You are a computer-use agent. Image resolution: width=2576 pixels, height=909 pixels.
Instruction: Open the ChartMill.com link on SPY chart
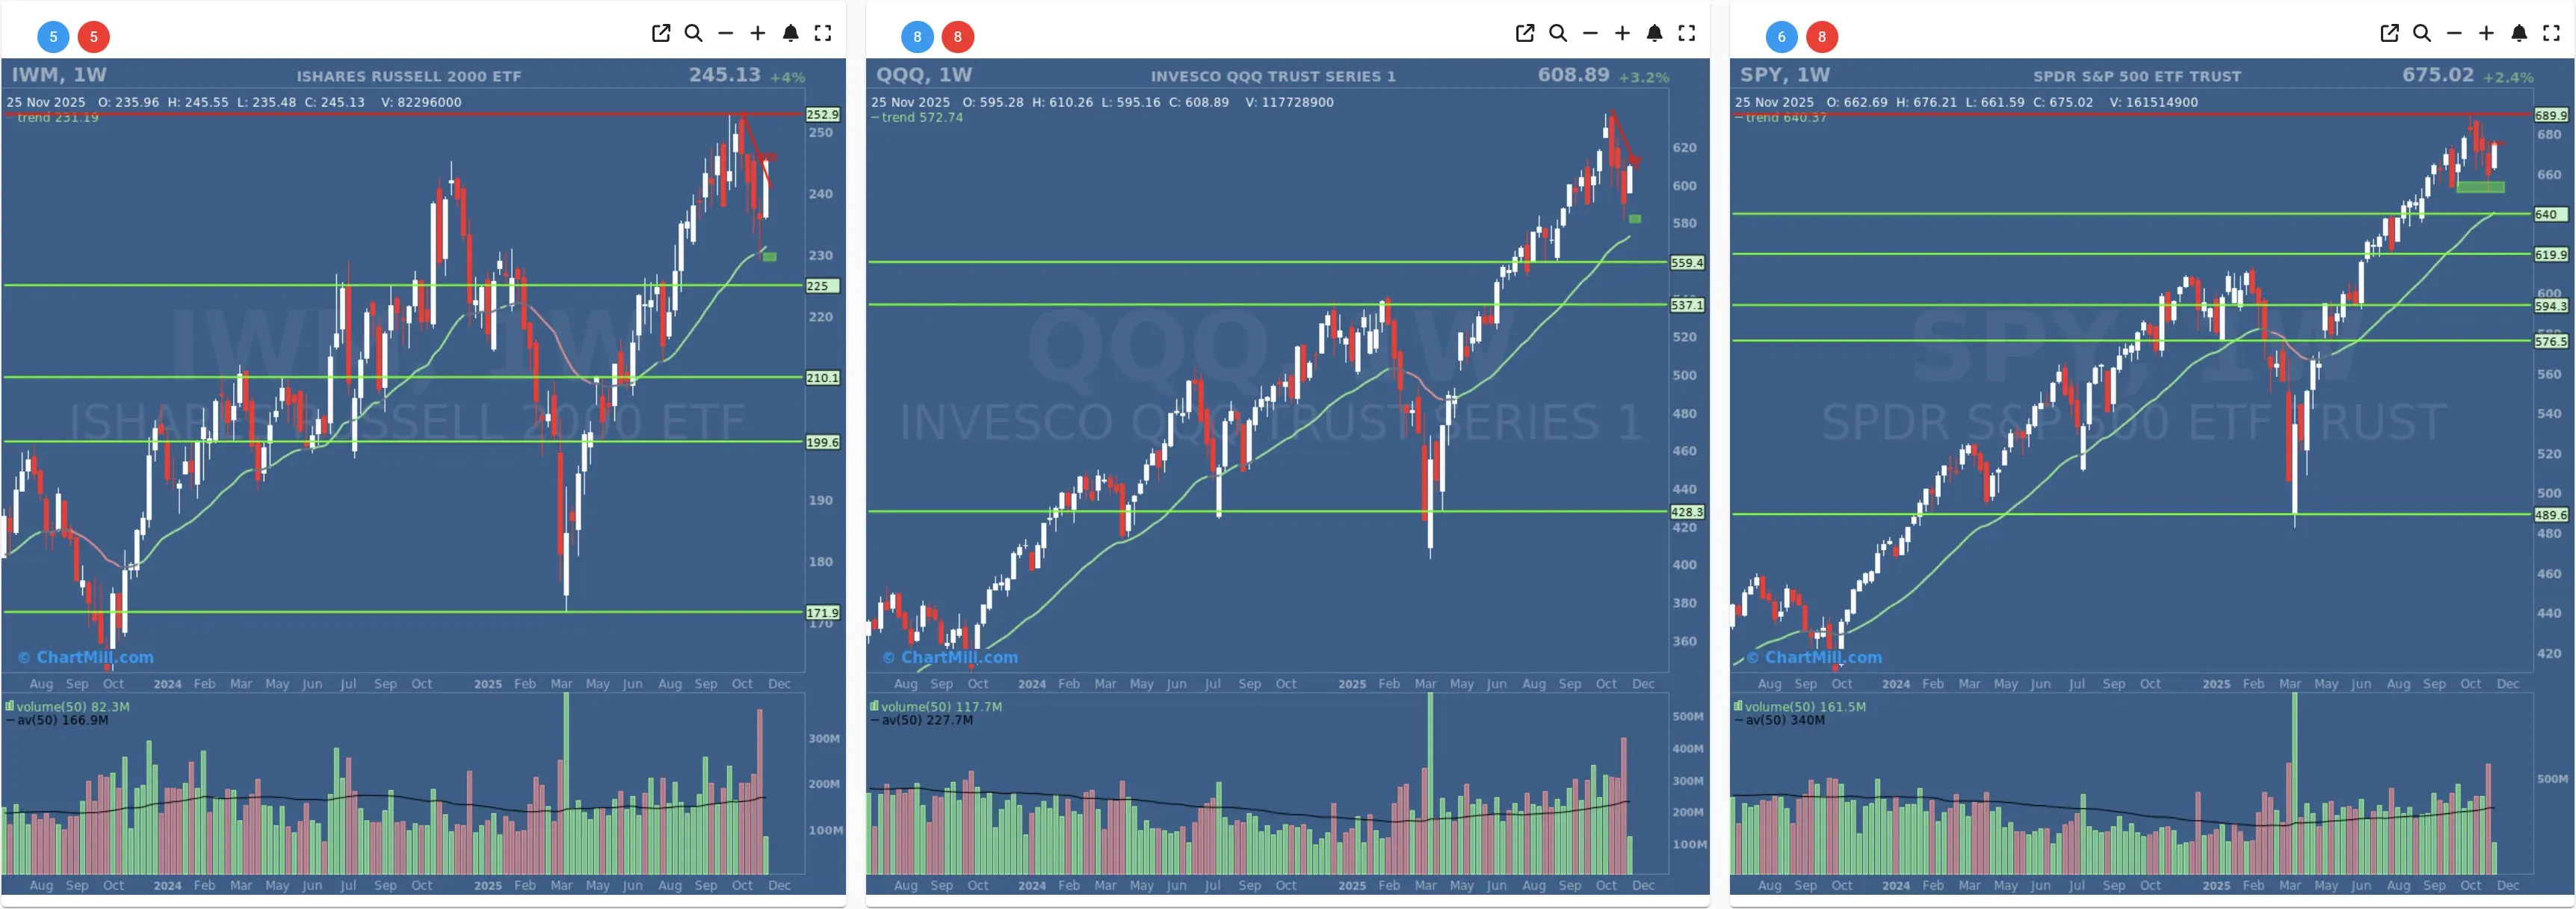[1813, 657]
